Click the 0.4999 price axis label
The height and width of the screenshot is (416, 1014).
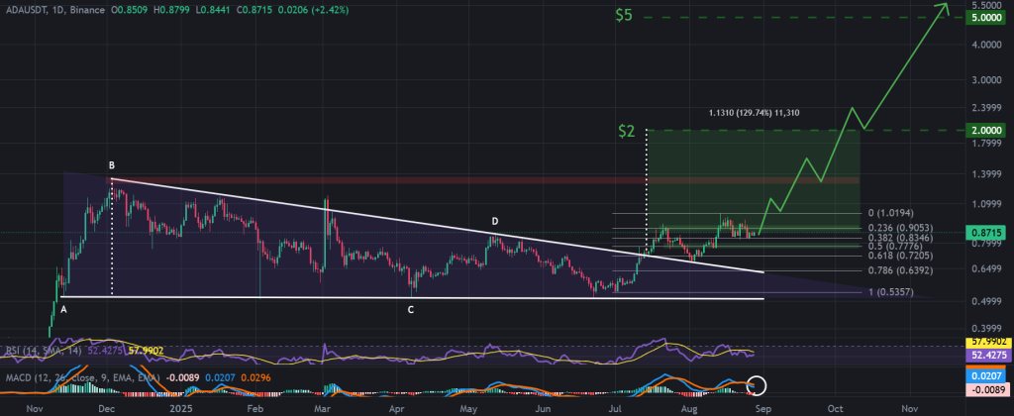987,301
